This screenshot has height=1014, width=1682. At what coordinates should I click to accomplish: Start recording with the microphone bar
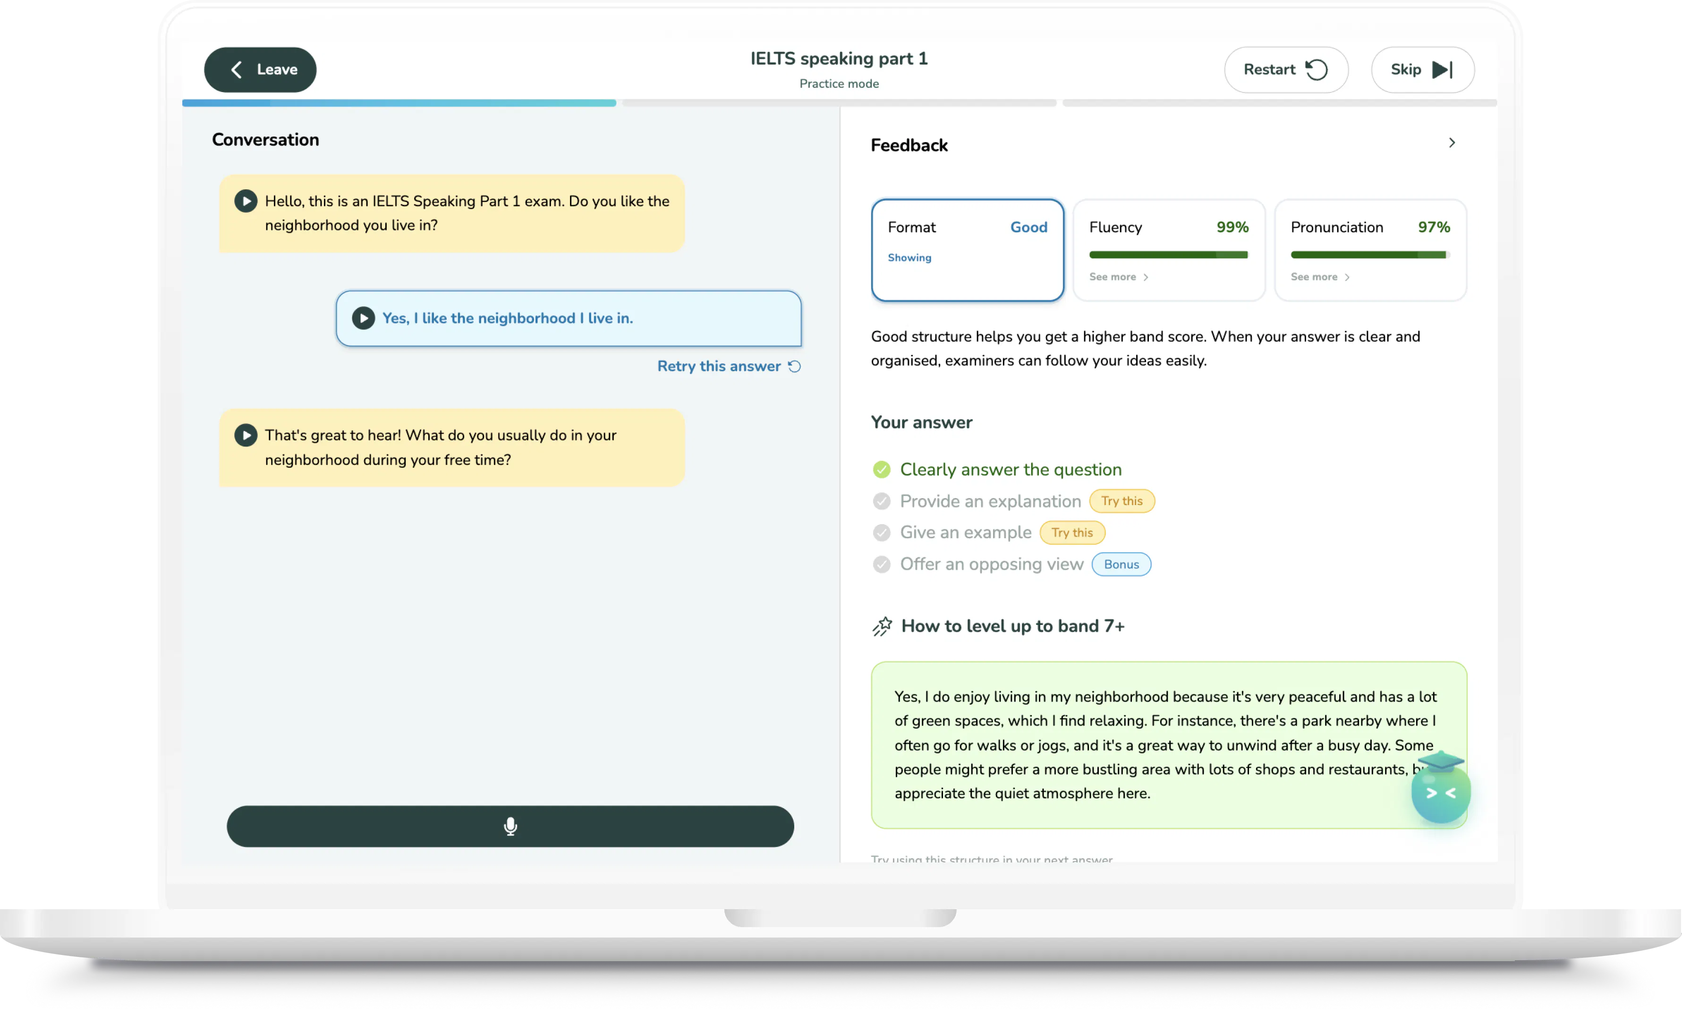[x=510, y=826]
